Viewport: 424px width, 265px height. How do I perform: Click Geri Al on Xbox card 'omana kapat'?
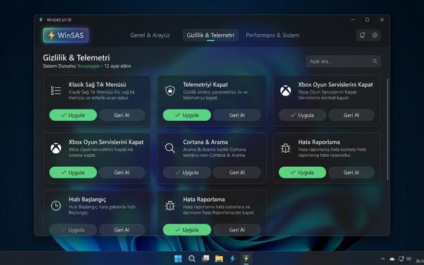(x=122, y=172)
